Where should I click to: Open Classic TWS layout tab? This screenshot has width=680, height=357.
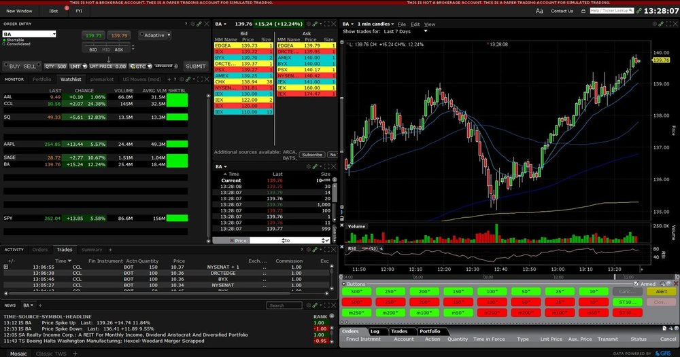point(51,354)
